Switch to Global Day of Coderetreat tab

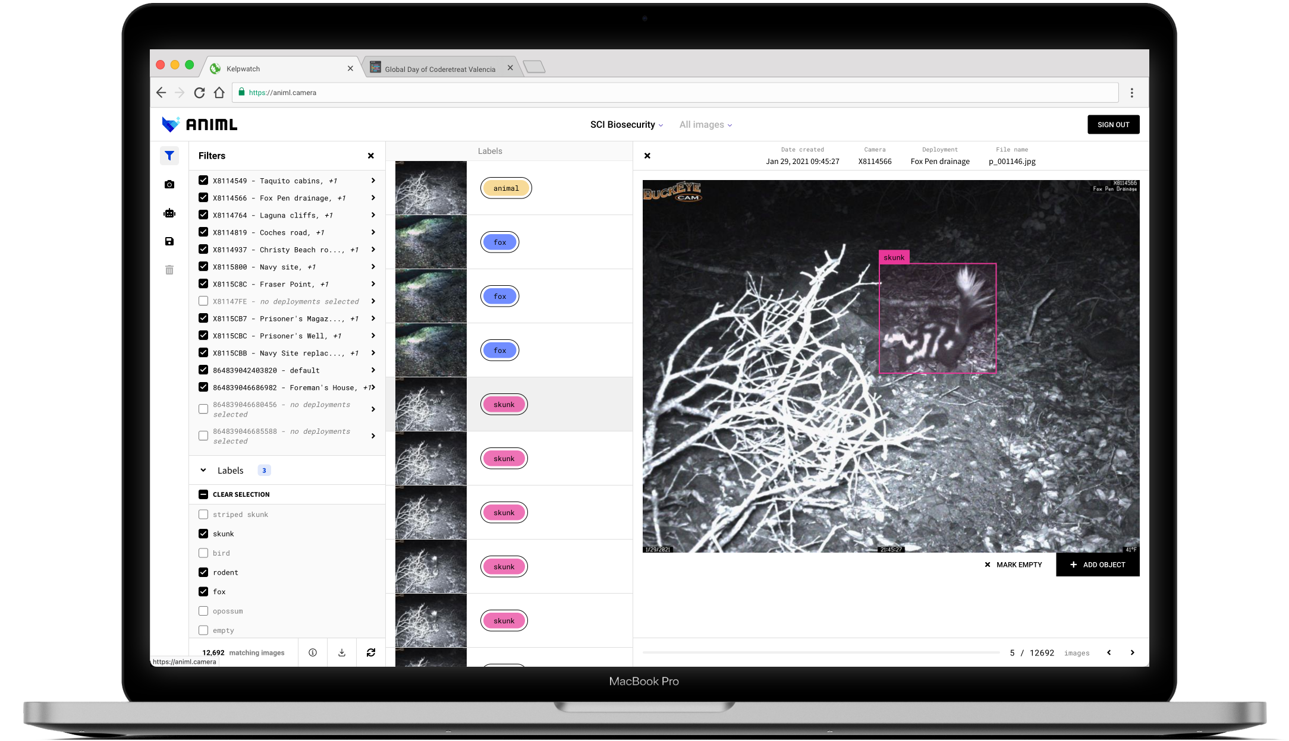coord(439,69)
